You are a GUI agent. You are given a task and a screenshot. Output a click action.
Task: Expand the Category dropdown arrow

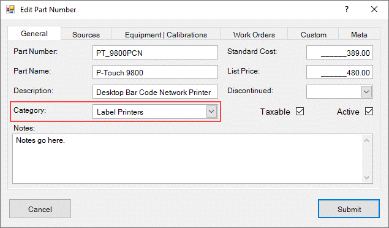tap(211, 112)
